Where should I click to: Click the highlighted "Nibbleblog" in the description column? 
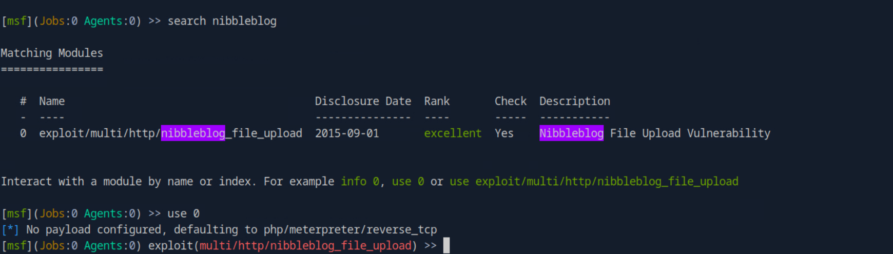pos(571,133)
